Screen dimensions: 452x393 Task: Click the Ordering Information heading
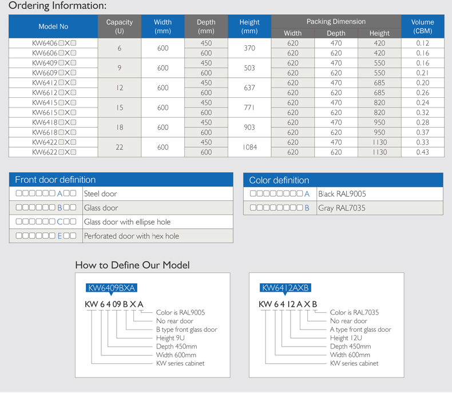pos(58,6)
